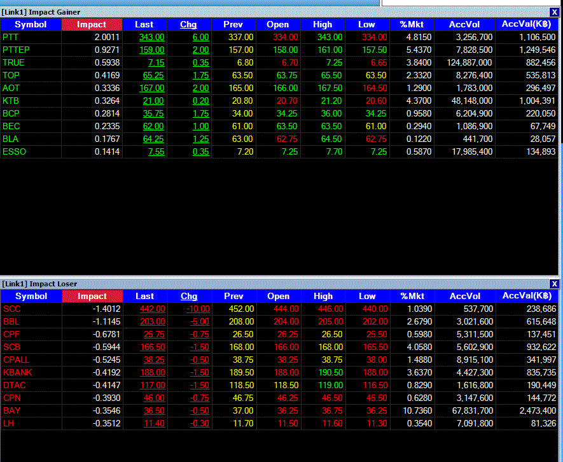The image size is (563, 462).
Task: Click TRUE last price 7.15 link
Action: click(156, 62)
